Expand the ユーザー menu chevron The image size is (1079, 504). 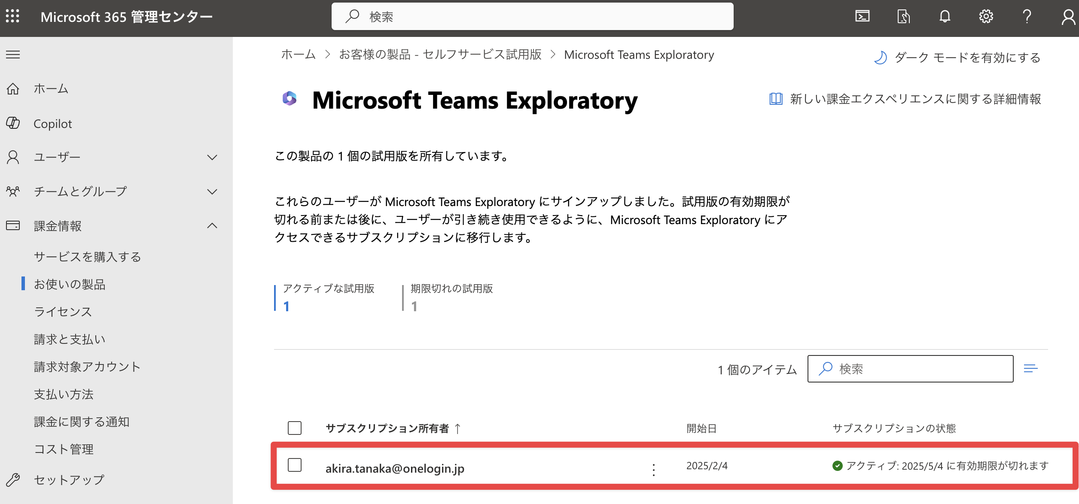212,157
